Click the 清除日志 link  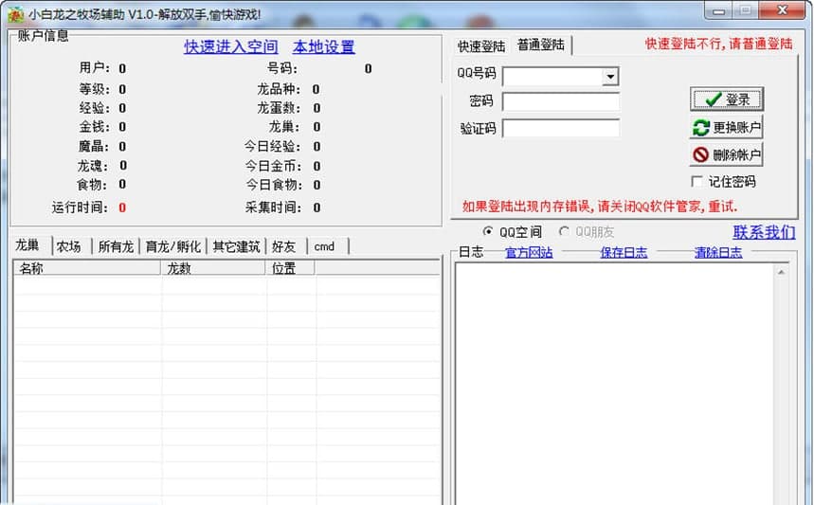click(x=718, y=252)
